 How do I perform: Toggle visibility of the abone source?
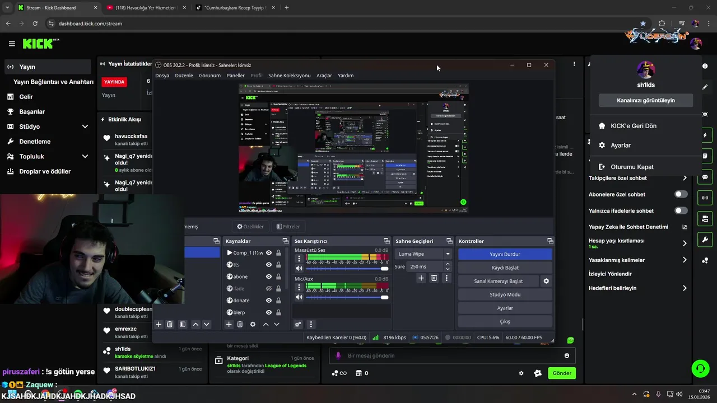pos(269,277)
